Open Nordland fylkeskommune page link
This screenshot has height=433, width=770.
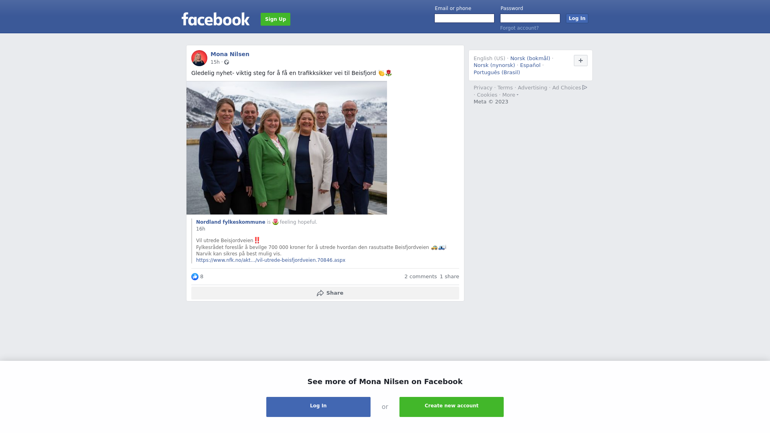231,222
